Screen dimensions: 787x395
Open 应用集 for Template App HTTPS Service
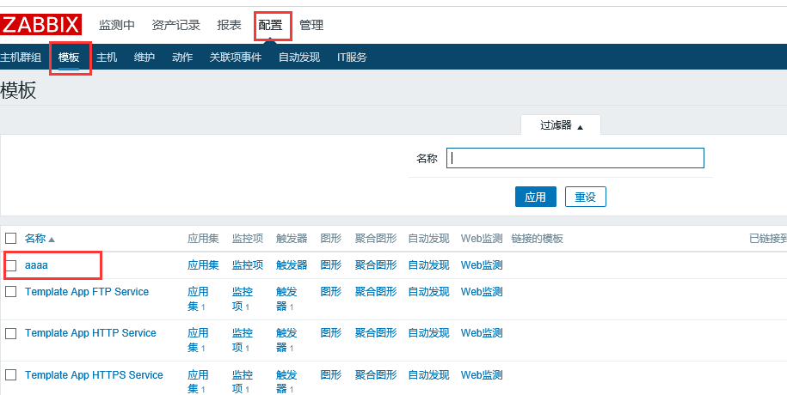[x=197, y=382]
